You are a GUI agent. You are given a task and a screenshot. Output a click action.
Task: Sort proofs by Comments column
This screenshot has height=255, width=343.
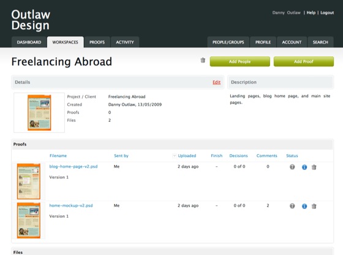[266, 156]
